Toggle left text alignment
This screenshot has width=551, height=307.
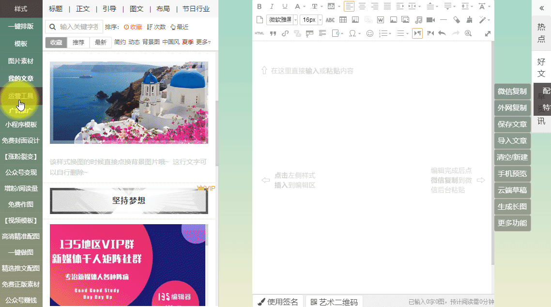pos(349,6)
